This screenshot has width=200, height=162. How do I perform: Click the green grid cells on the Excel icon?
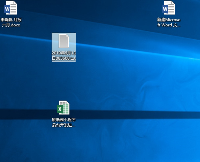click(x=66, y=108)
